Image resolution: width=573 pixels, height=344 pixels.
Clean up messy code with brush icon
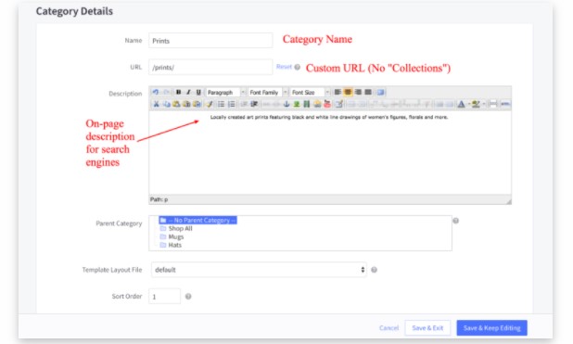click(210, 104)
